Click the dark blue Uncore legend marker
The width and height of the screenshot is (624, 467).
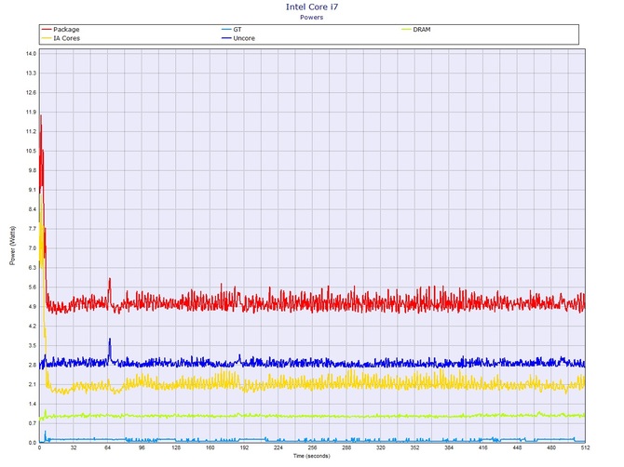[x=226, y=38]
